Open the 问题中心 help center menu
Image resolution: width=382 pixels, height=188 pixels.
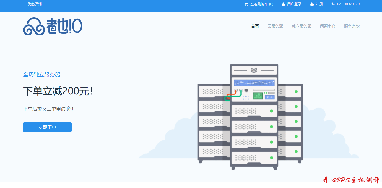[327, 26]
